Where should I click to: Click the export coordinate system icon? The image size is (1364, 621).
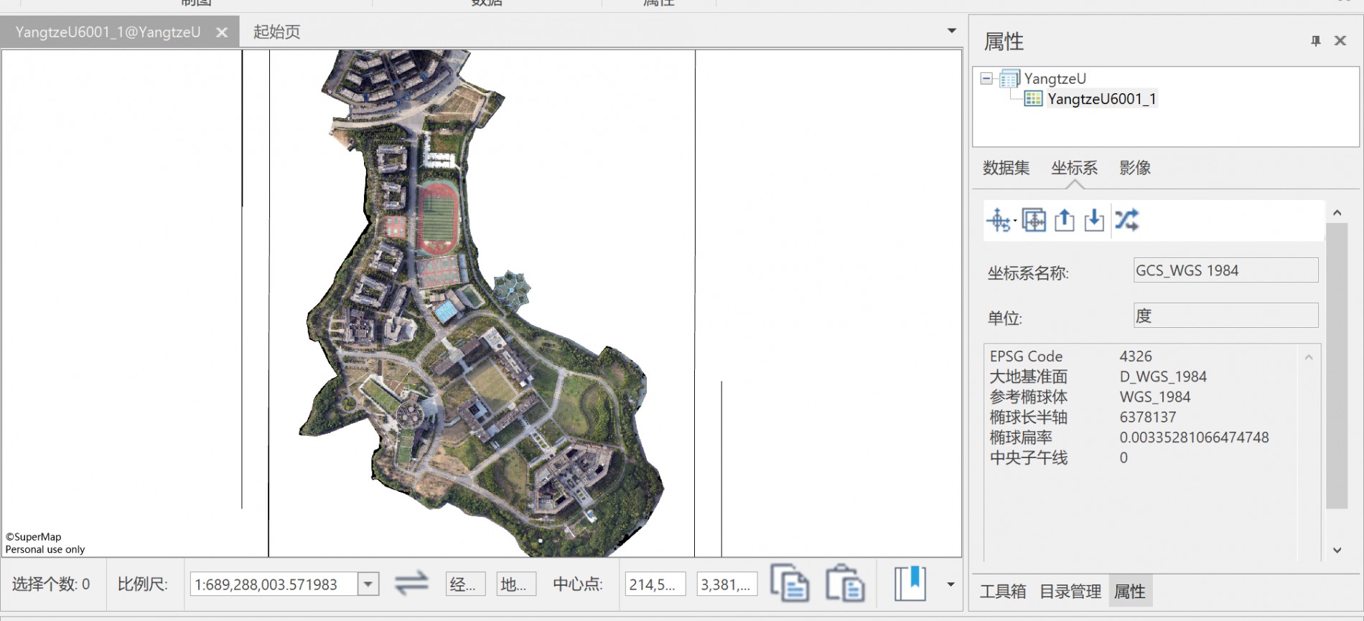(x=1064, y=220)
